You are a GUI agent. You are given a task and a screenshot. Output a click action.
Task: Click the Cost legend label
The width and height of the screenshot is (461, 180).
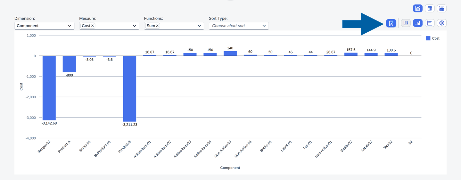click(x=436, y=38)
